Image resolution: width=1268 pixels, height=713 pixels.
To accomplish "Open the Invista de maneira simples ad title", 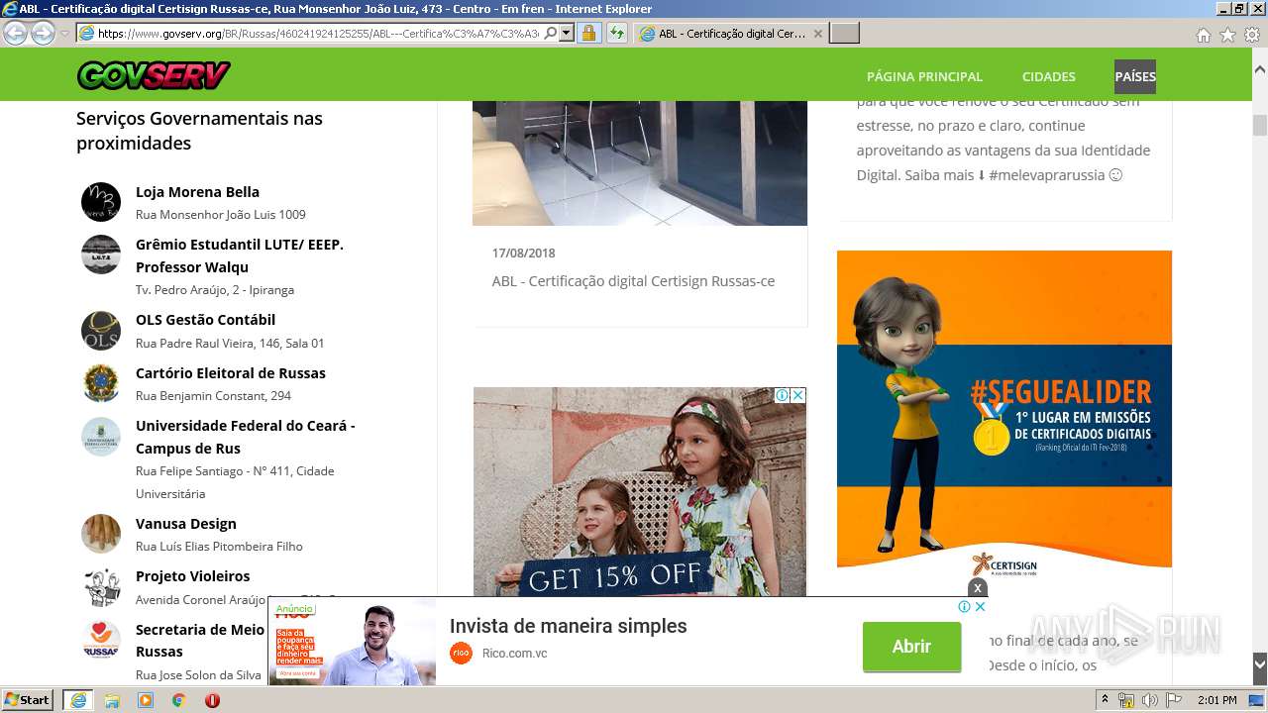I will [x=568, y=626].
